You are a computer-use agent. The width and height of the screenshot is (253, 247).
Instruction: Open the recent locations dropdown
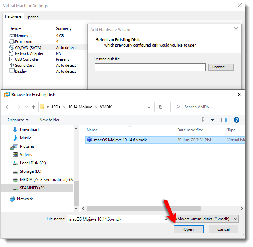(26, 107)
